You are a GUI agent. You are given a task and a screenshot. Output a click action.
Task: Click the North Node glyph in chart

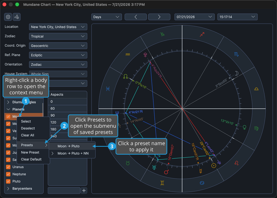point(125,76)
